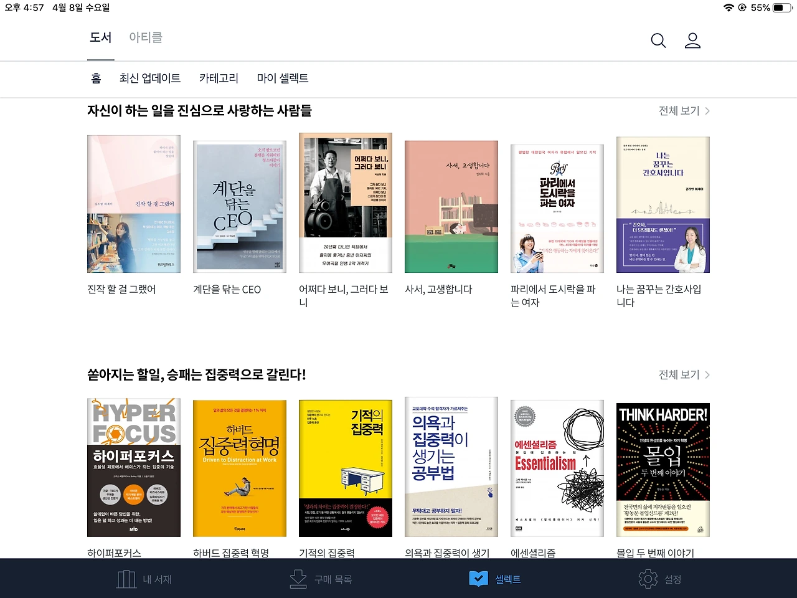Tap the 설정 gear icon
This screenshot has width=797, height=598.
[648, 579]
